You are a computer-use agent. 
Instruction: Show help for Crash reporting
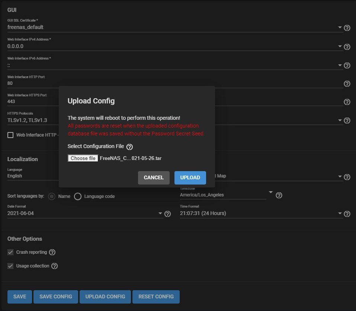pos(52,252)
